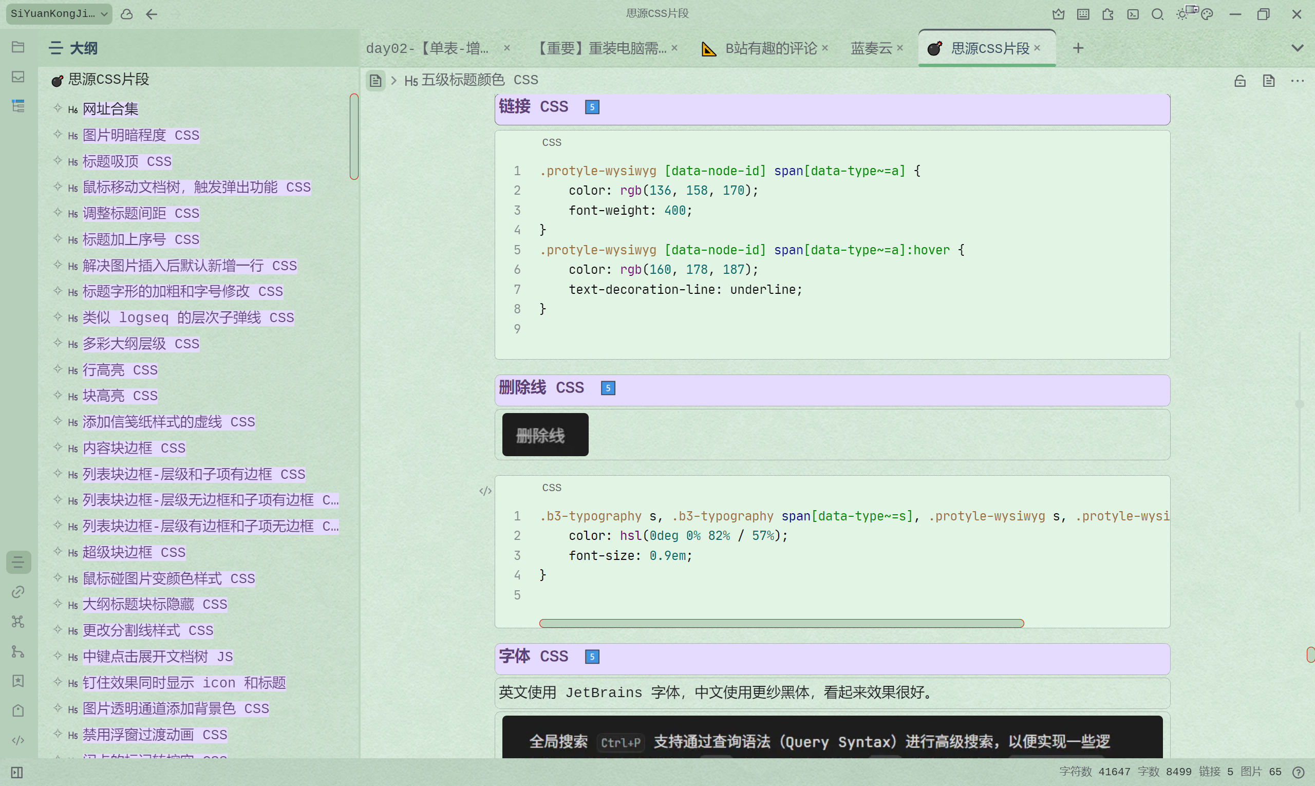Open the global search magnifier icon
1315x786 pixels.
pyautogui.click(x=1157, y=14)
